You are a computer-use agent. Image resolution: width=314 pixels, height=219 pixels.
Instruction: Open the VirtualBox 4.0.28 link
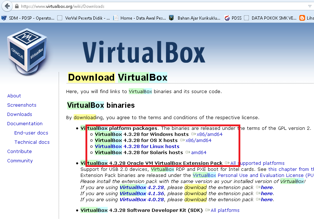point(142,200)
